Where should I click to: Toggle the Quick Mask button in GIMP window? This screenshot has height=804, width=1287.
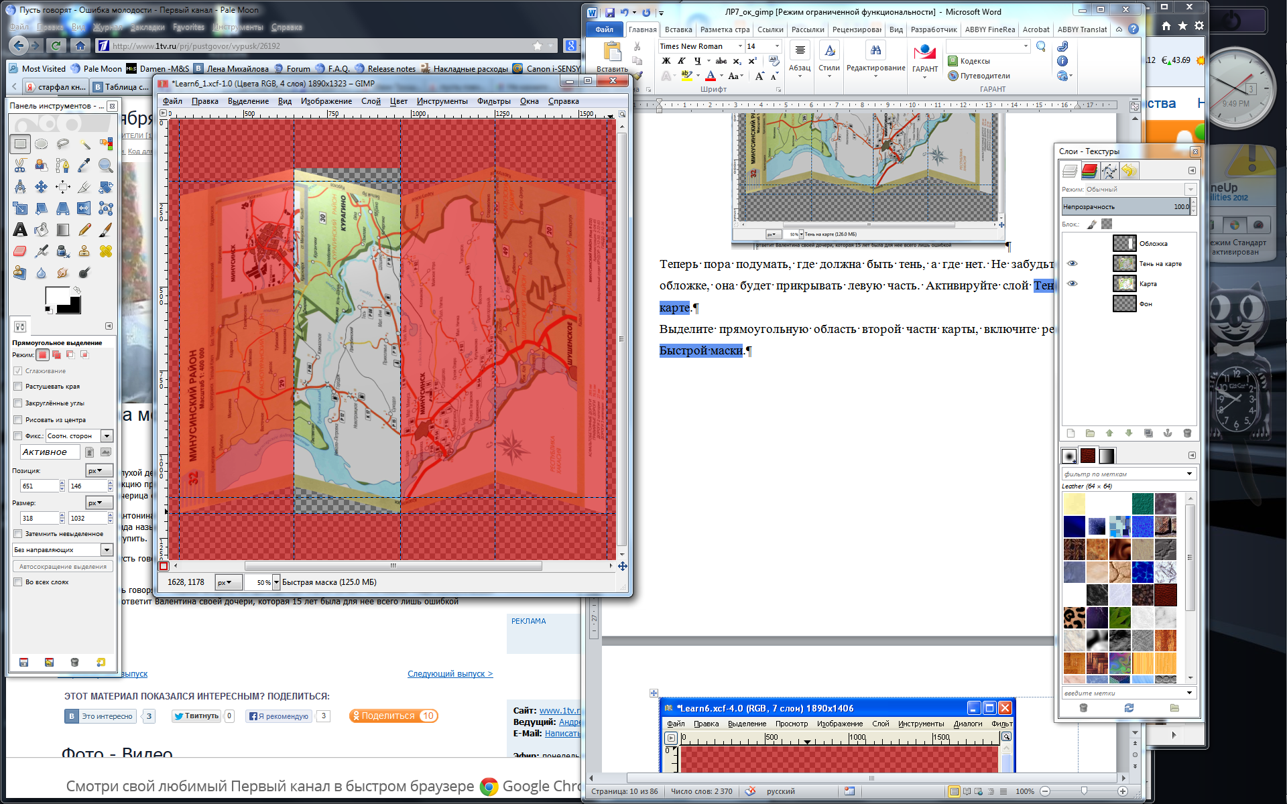click(x=164, y=566)
